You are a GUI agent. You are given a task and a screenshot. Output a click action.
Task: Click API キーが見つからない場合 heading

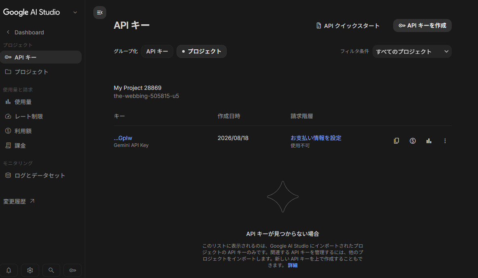pos(282,234)
